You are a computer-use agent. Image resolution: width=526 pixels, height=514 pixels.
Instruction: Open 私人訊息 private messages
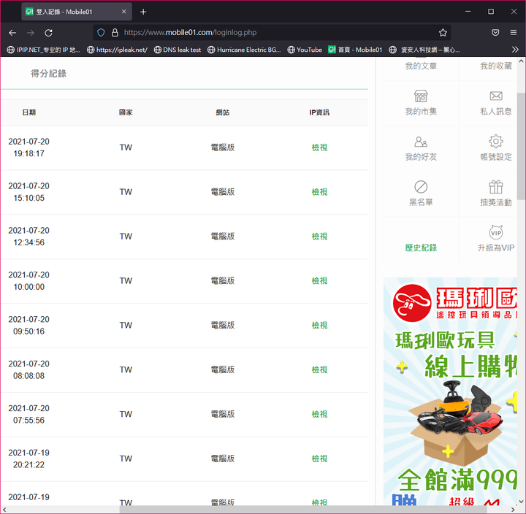496,102
